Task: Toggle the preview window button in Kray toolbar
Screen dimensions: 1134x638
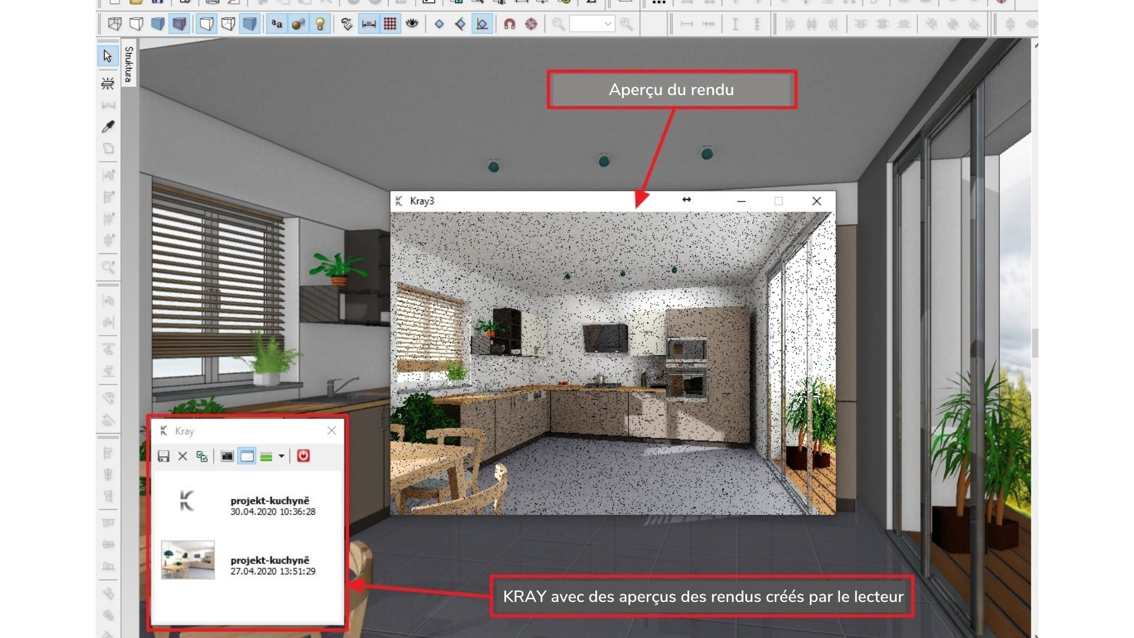Action: [x=247, y=456]
